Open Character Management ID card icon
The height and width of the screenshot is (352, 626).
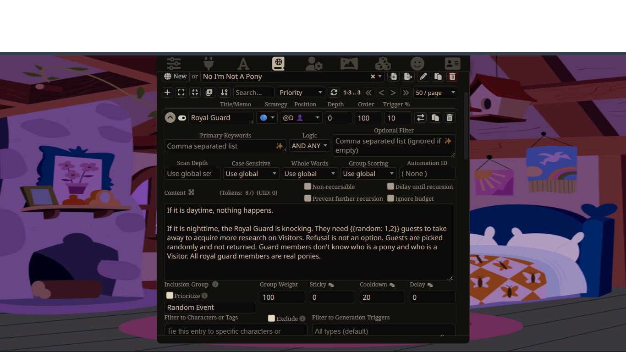click(x=452, y=64)
